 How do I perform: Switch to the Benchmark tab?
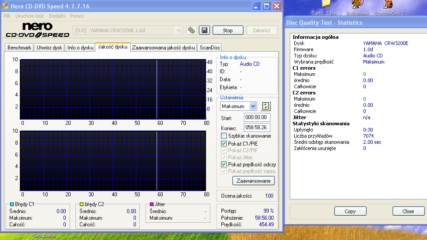pyautogui.click(x=19, y=48)
